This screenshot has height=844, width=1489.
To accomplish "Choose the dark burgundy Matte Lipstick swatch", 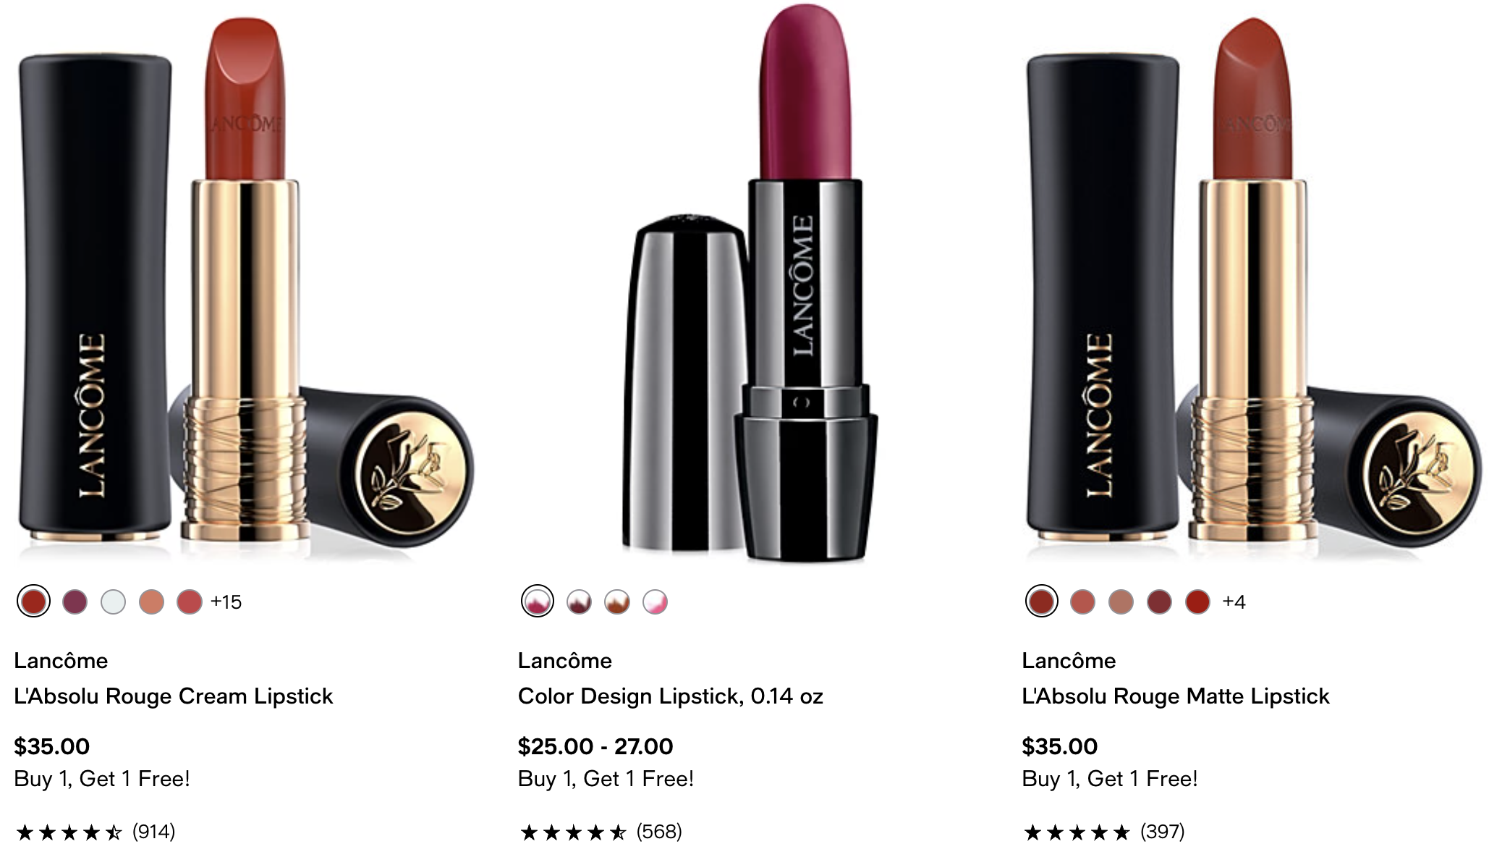I will pos(1159,602).
